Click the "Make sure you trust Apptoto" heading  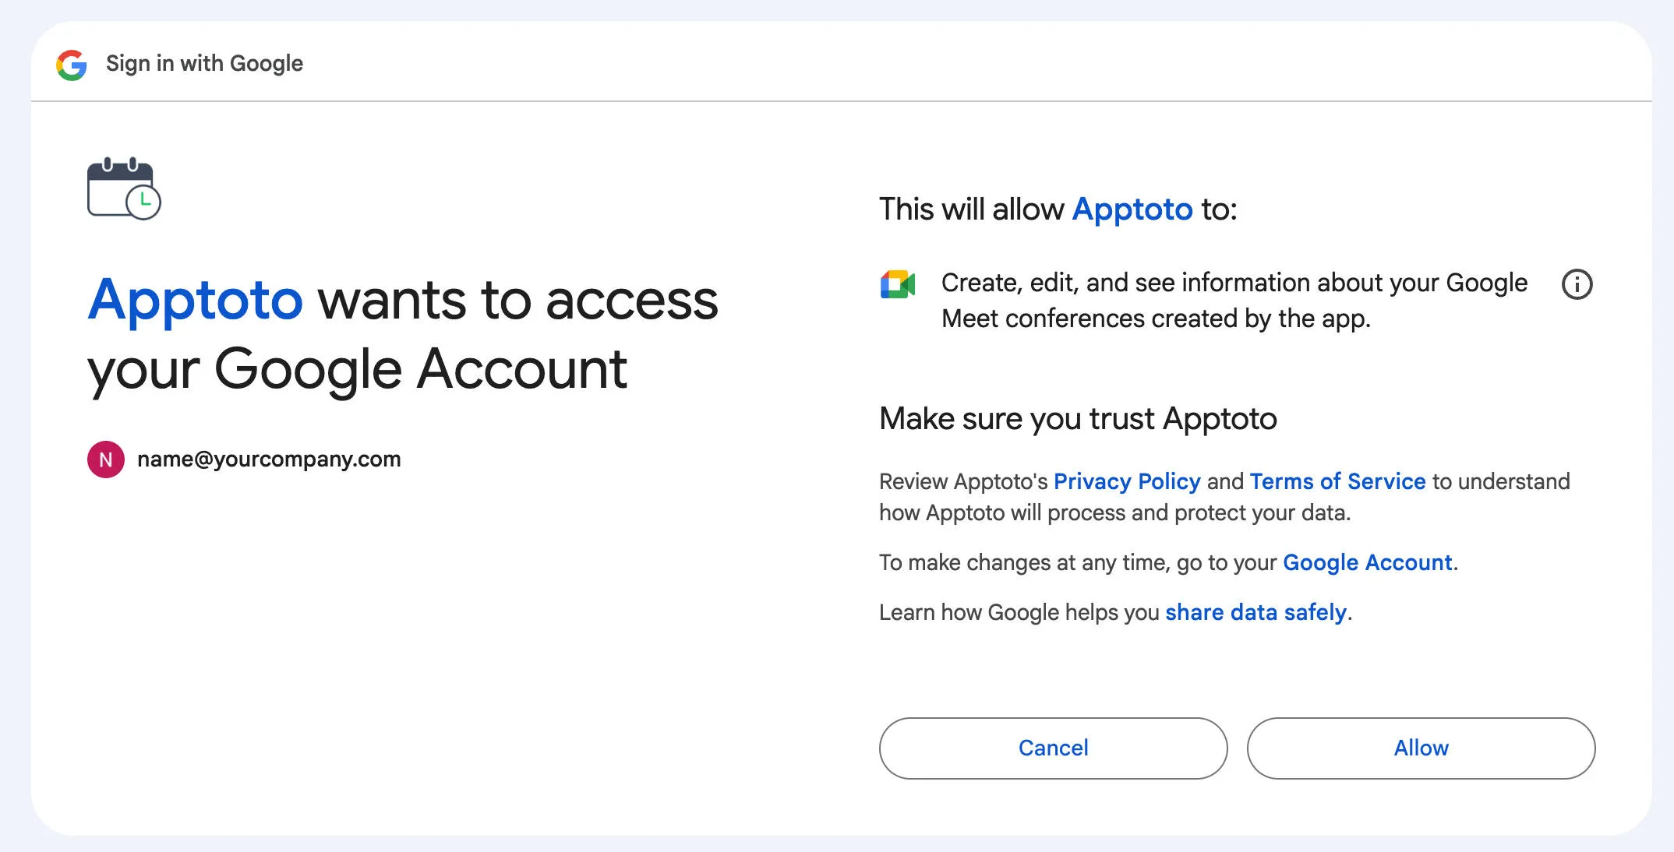[x=1078, y=418]
